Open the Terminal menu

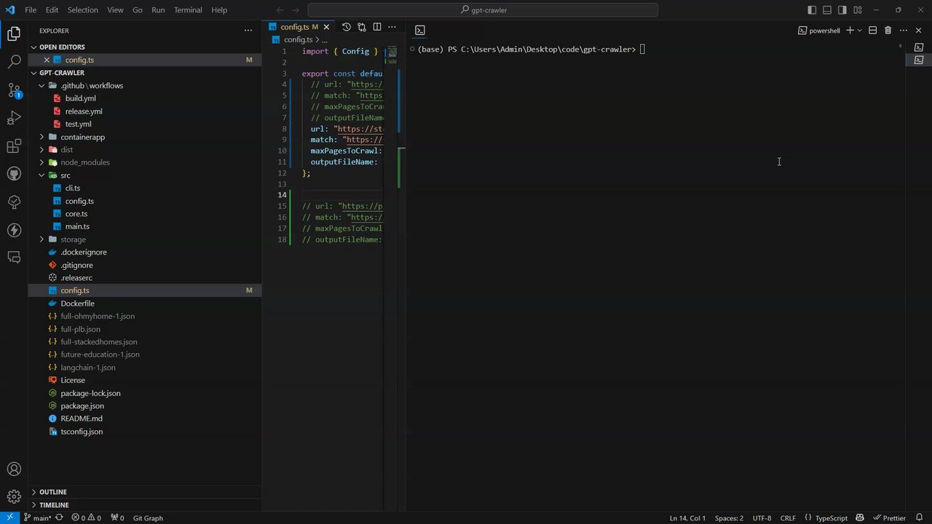[x=188, y=10]
